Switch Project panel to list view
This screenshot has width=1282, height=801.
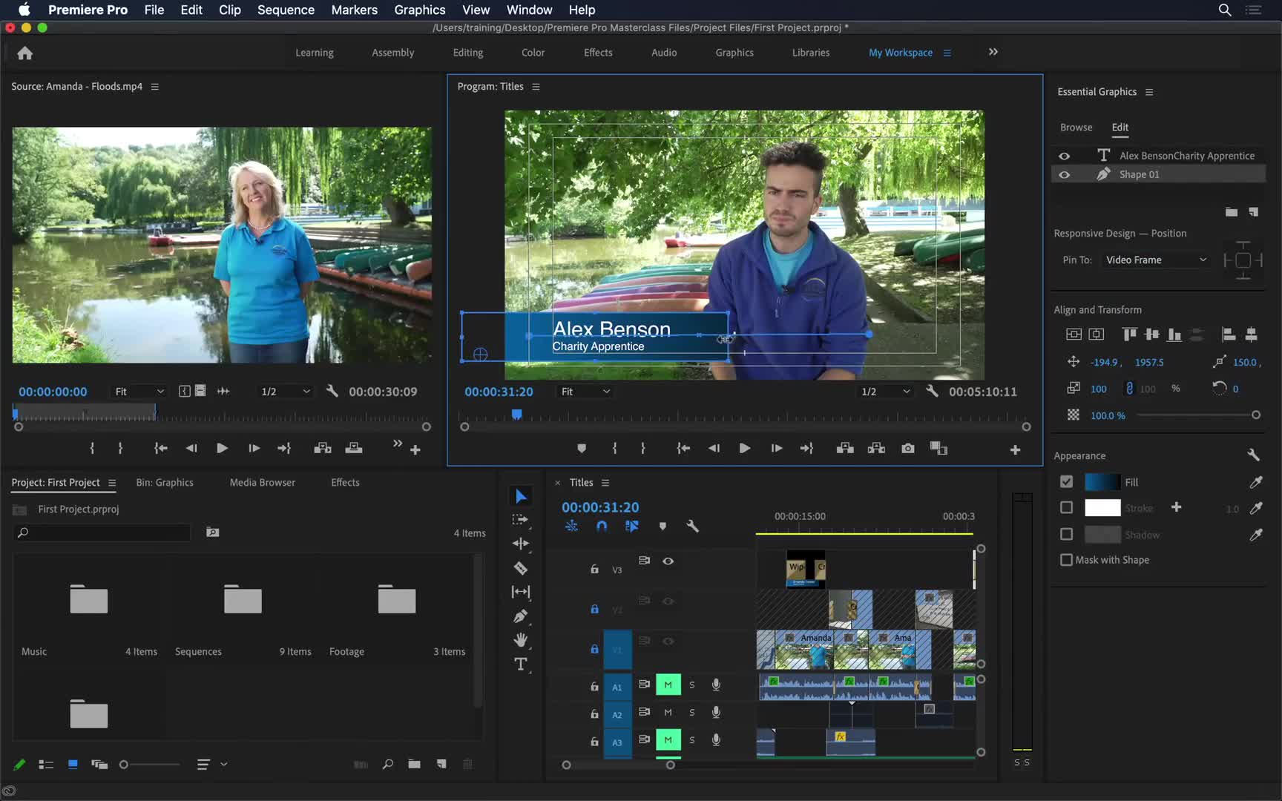click(46, 764)
